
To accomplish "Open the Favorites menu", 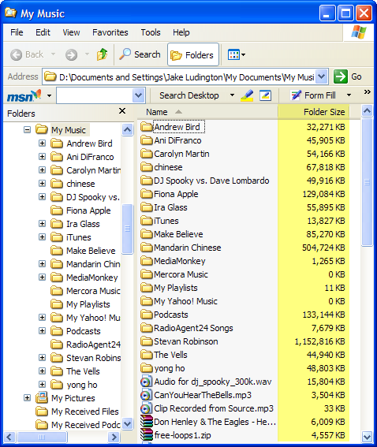I will (110, 32).
